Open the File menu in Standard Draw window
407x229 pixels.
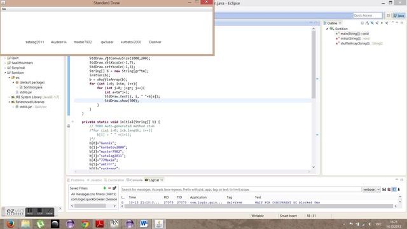point(4,9)
